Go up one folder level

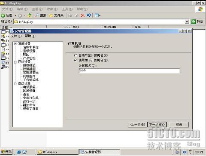[x=30, y=15]
